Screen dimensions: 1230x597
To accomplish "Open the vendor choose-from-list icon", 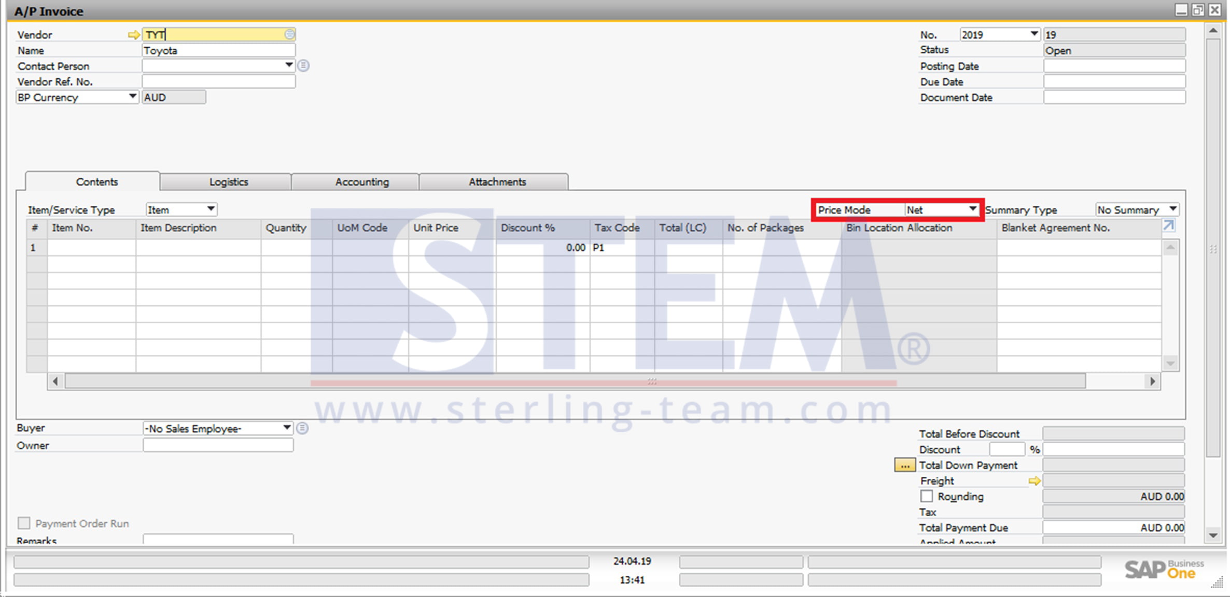I will (289, 34).
